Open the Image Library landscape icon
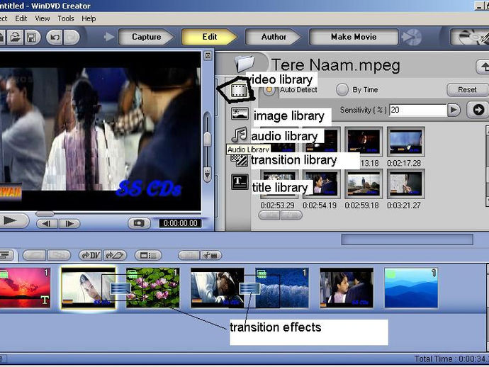 point(240,114)
